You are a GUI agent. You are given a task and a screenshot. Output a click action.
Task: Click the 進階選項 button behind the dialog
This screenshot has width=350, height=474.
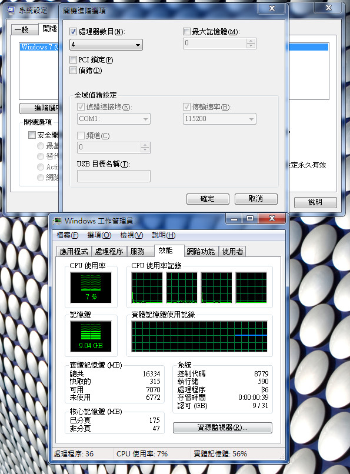[39, 108]
